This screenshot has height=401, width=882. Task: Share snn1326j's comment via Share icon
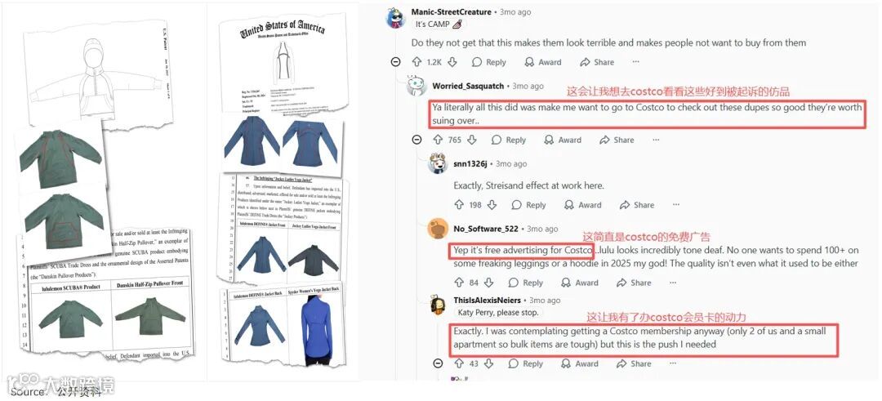point(637,205)
